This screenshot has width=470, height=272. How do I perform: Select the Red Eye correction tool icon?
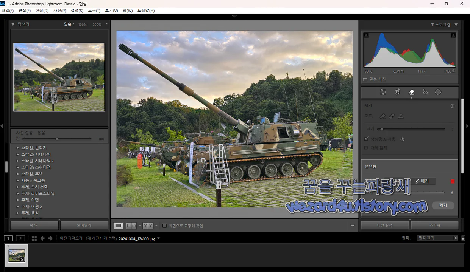425,92
